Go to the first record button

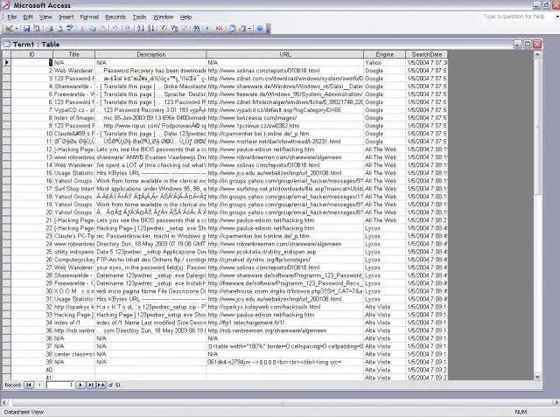click(x=29, y=385)
